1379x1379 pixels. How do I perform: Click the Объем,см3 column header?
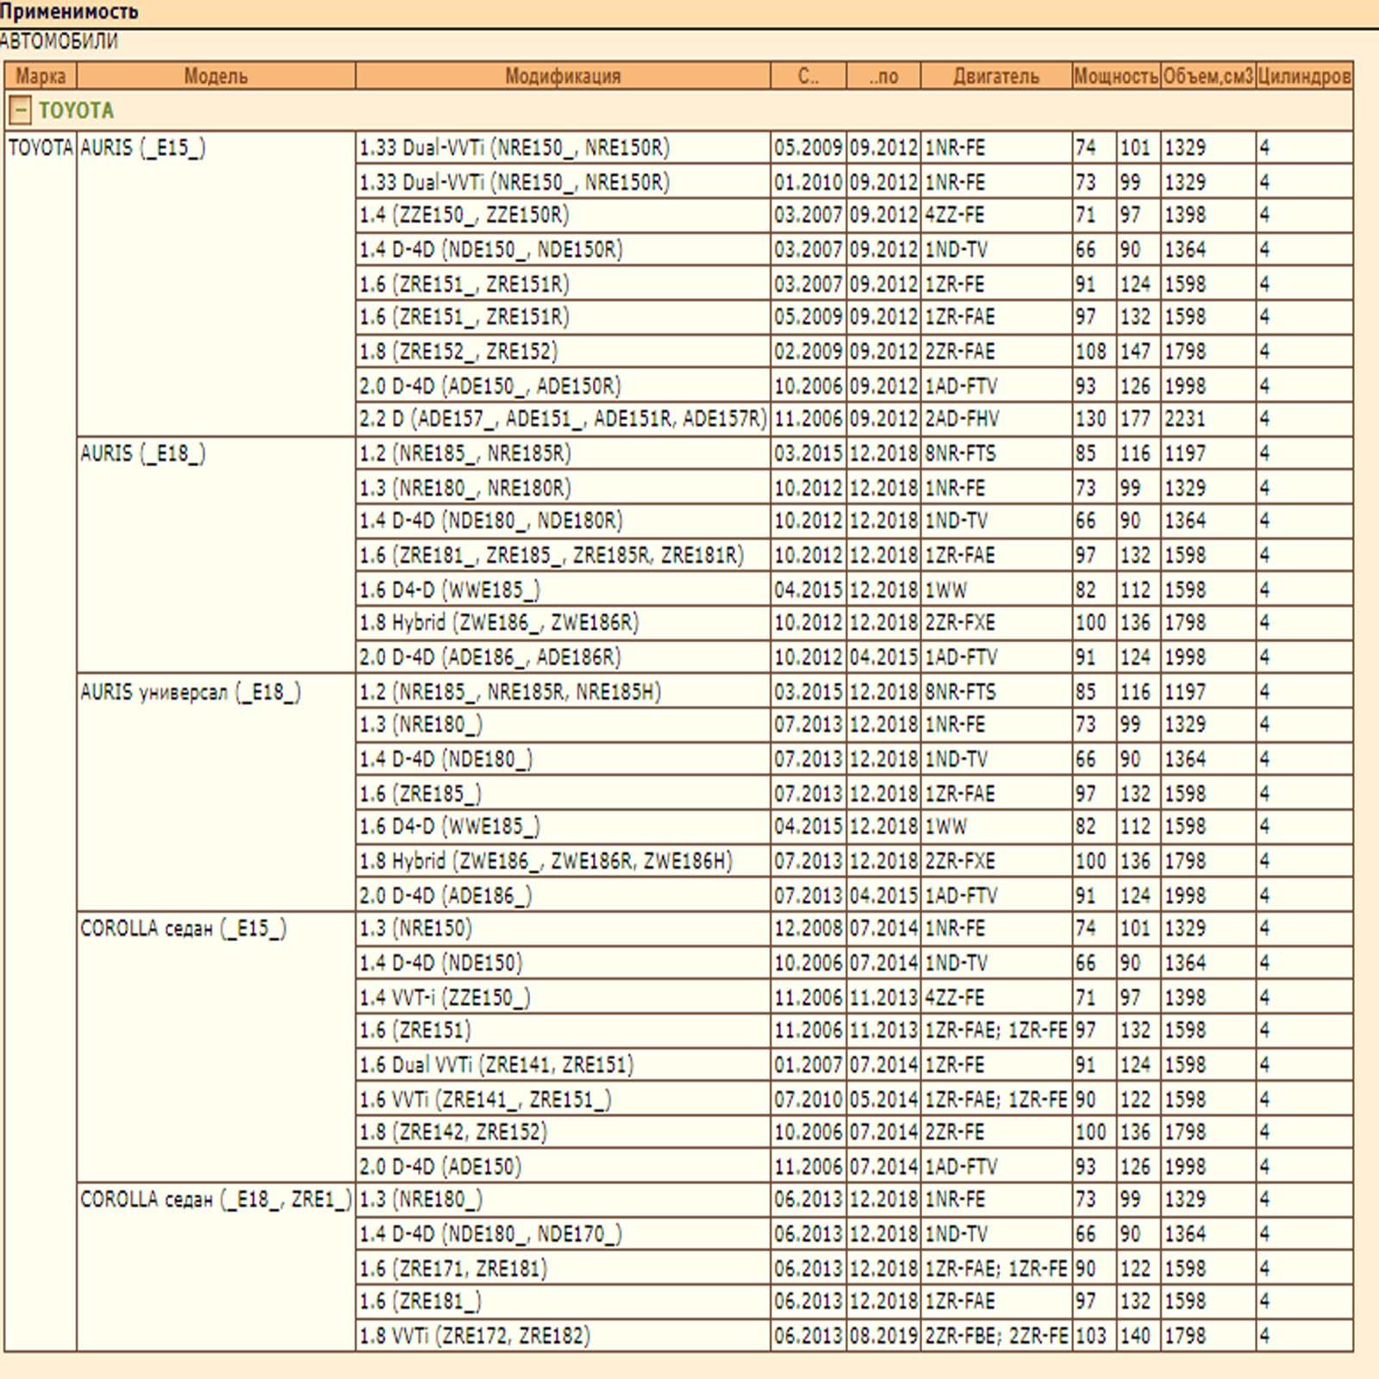[1207, 76]
